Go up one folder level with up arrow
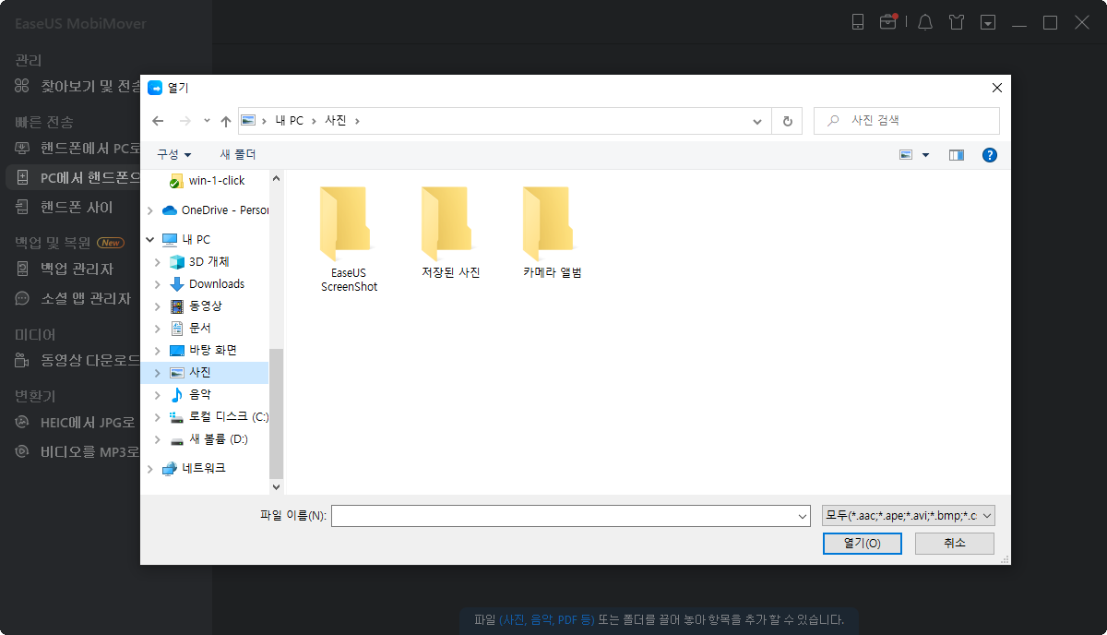The width and height of the screenshot is (1107, 635). coord(226,121)
